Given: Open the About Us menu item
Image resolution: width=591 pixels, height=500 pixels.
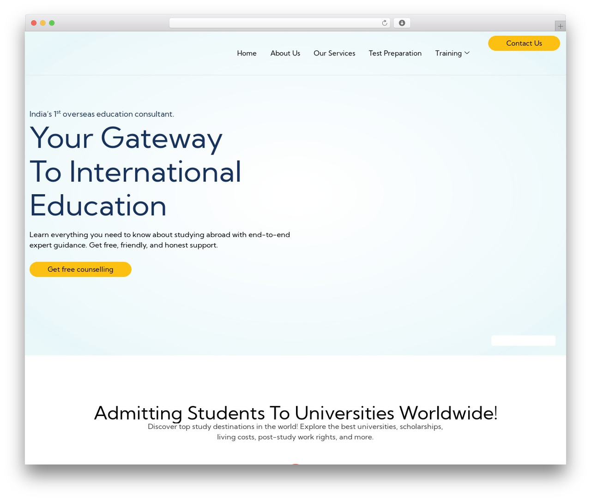Looking at the screenshot, I should coord(285,53).
